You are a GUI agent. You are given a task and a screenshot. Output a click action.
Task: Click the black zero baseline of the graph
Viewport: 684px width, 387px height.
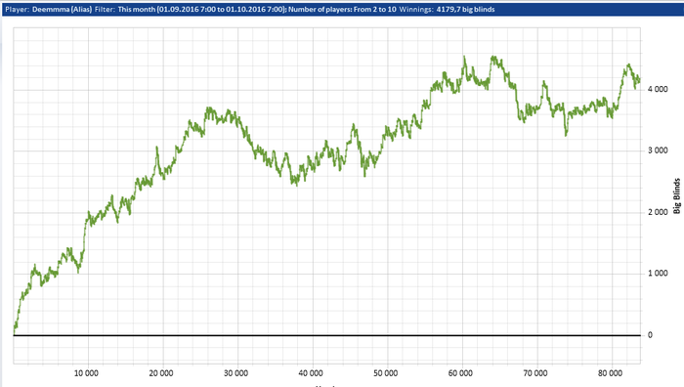pyautogui.click(x=327, y=335)
